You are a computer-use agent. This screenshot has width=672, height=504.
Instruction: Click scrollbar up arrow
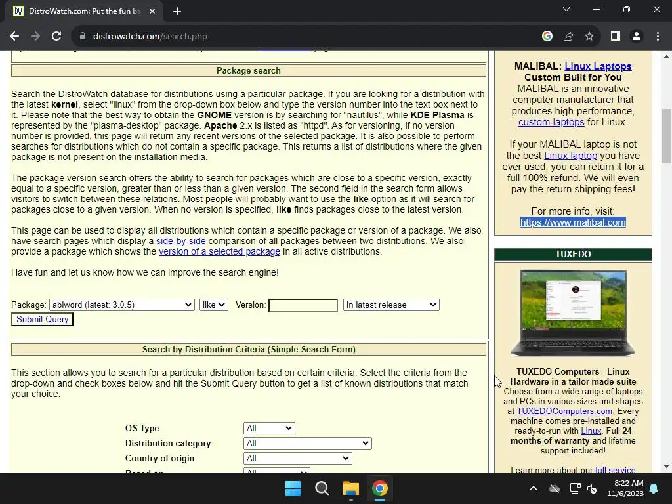[666, 56]
